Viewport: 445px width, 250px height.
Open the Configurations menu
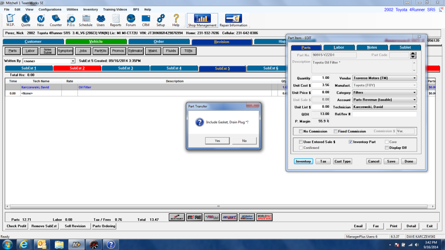pyautogui.click(x=50, y=10)
